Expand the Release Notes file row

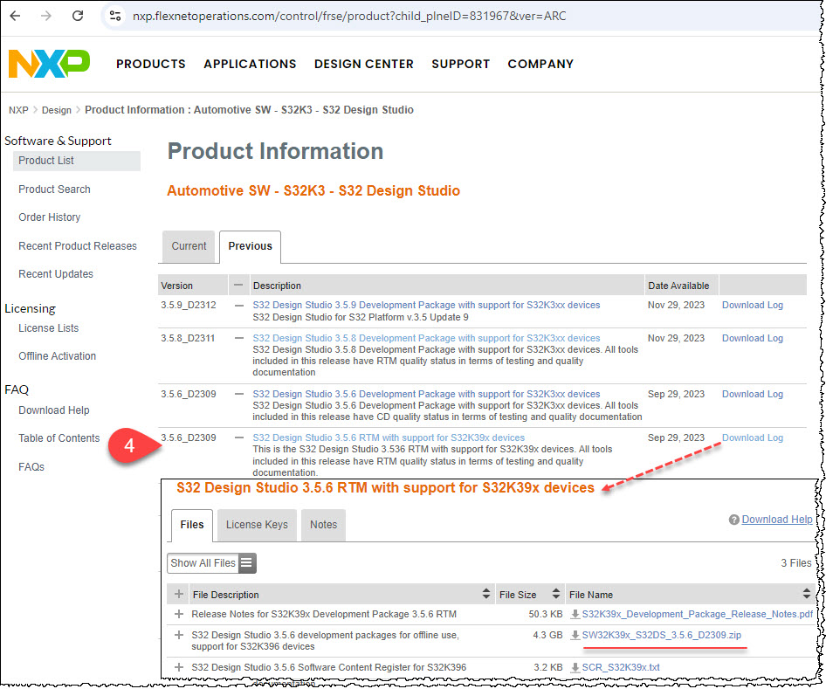[x=180, y=616]
